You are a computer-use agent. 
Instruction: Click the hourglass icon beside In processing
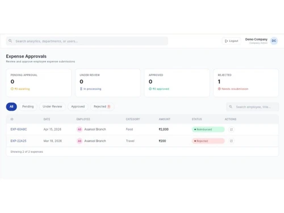click(81, 89)
